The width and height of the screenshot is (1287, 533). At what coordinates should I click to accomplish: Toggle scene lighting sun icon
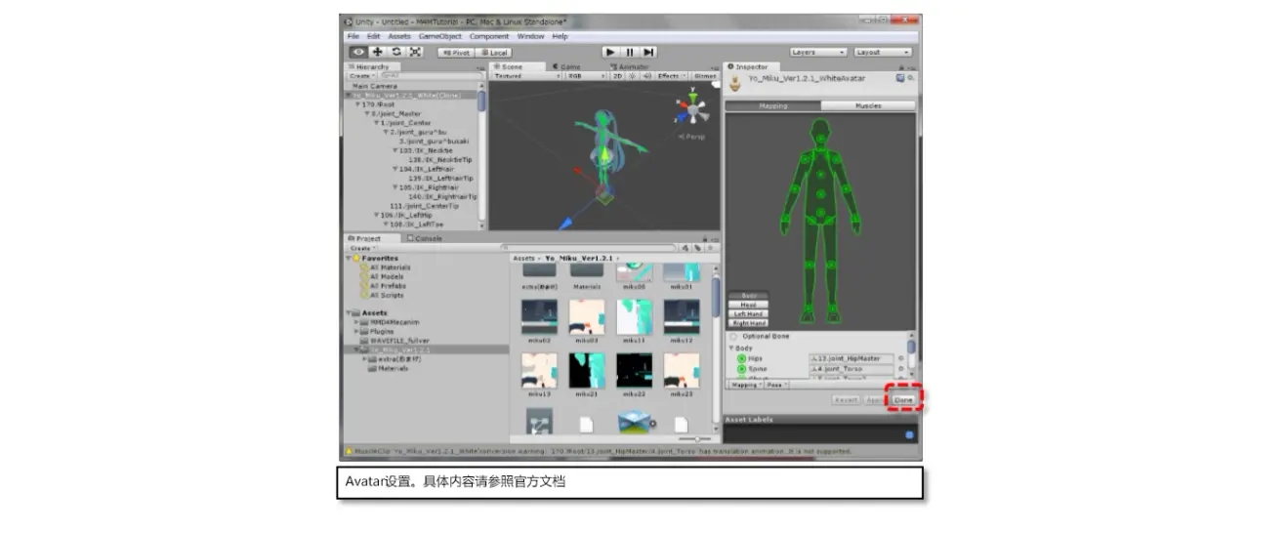click(631, 75)
